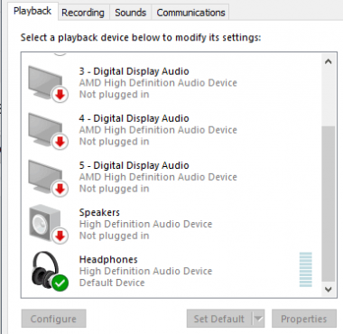The height and width of the screenshot is (334, 343).
Task: Click the Set Default button
Action: pyautogui.click(x=219, y=319)
